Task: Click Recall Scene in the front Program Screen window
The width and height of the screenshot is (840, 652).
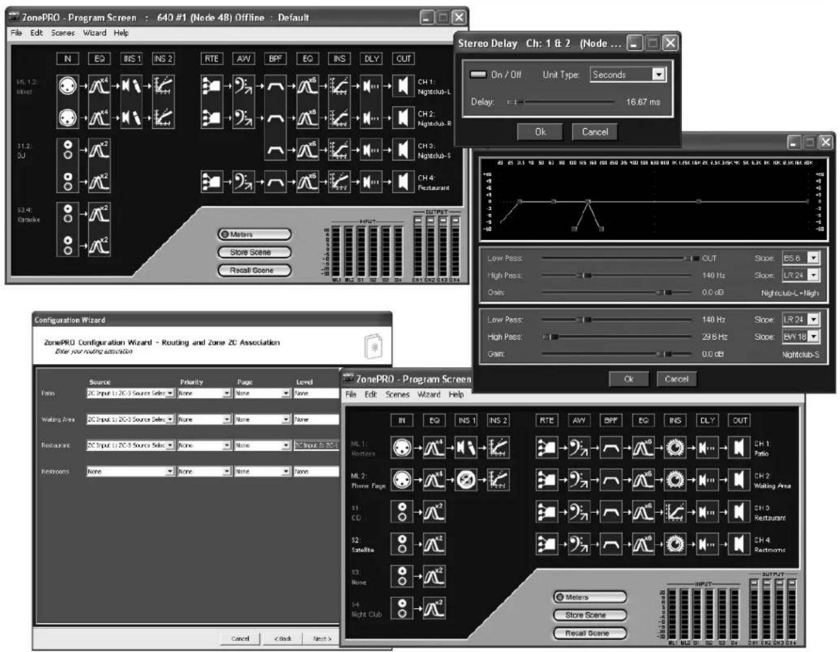Action: coord(590,633)
